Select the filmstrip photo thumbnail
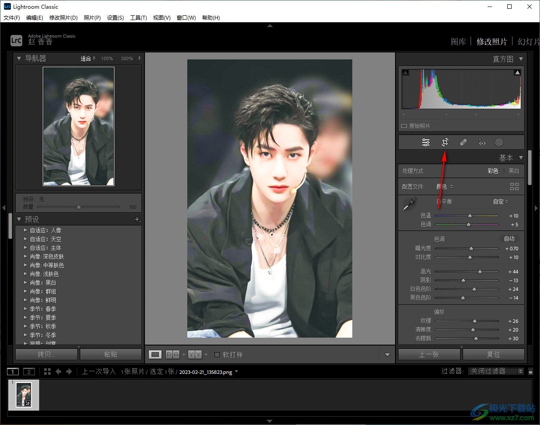 [x=24, y=395]
